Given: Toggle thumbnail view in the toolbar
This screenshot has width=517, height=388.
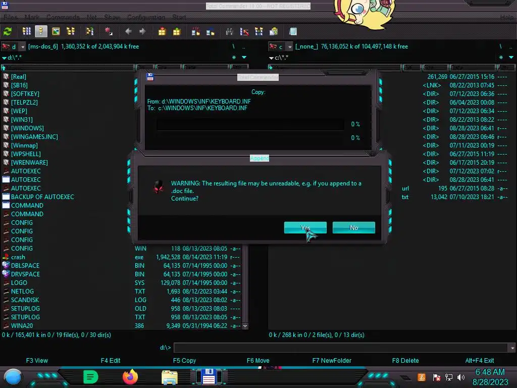Looking at the screenshot, I should 56,32.
